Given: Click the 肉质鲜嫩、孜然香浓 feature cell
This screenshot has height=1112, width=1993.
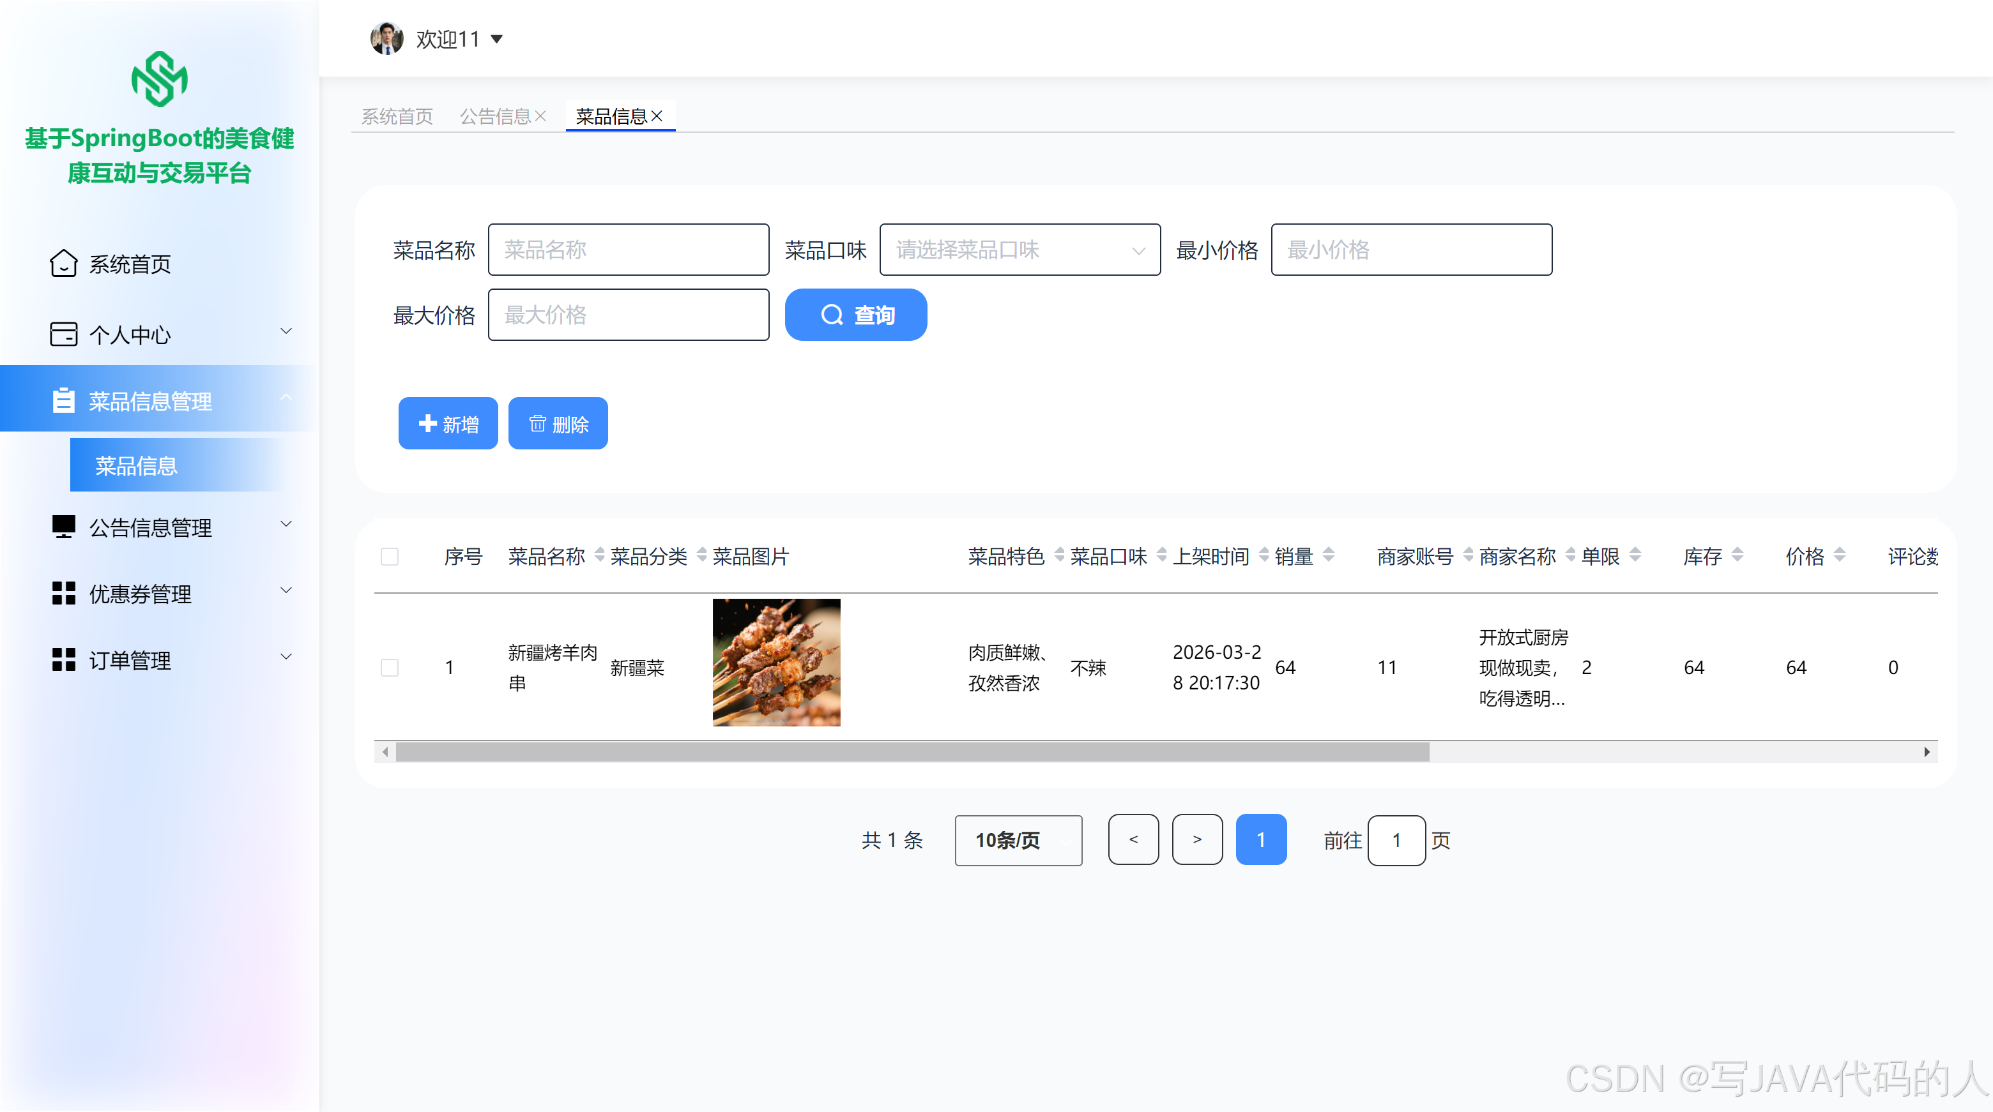Looking at the screenshot, I should (1007, 667).
